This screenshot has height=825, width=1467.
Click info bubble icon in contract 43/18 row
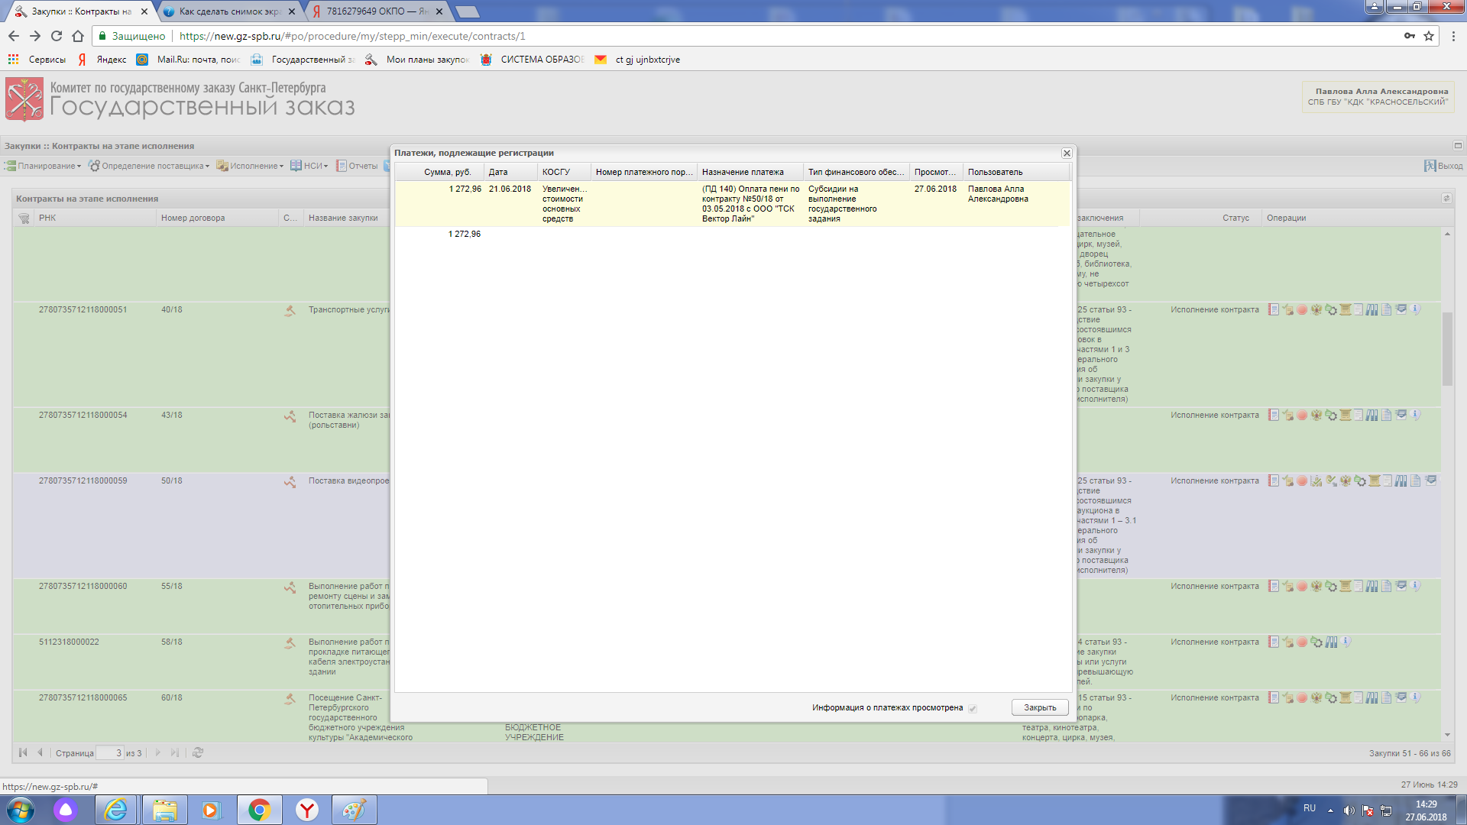1416,415
